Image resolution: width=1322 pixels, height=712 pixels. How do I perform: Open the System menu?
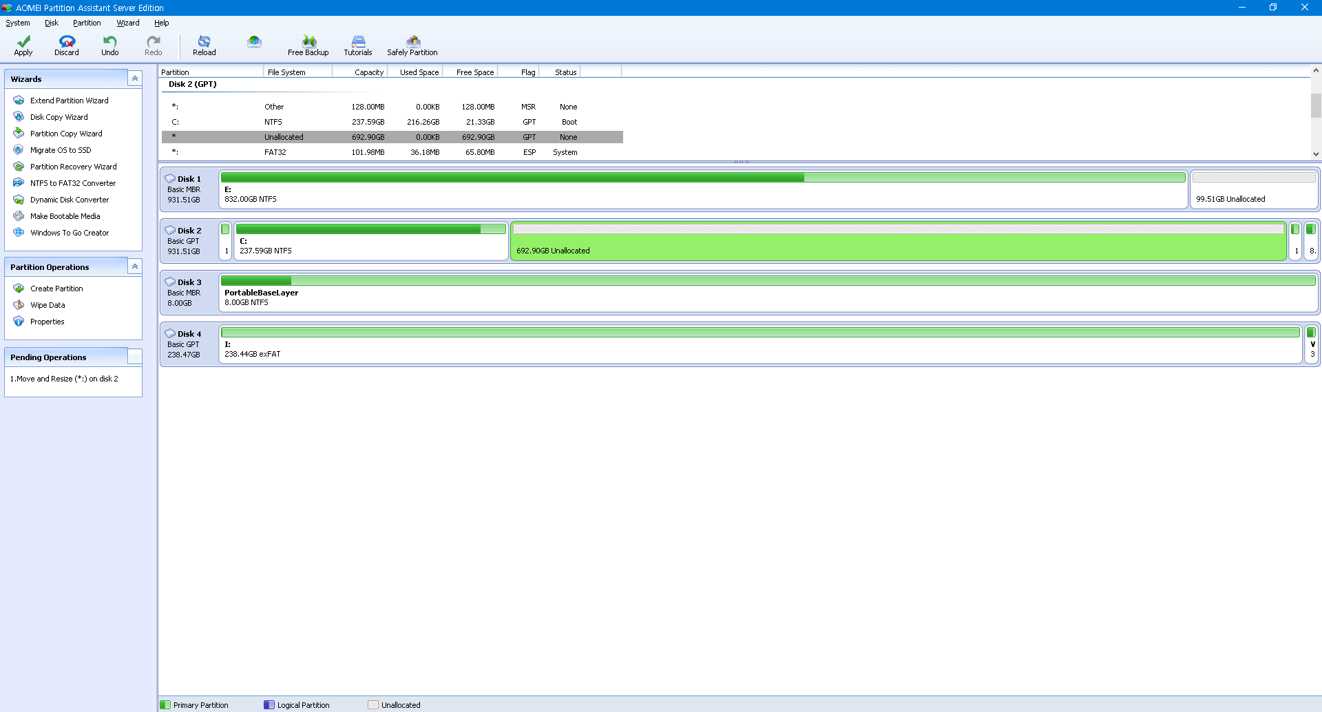coord(18,23)
